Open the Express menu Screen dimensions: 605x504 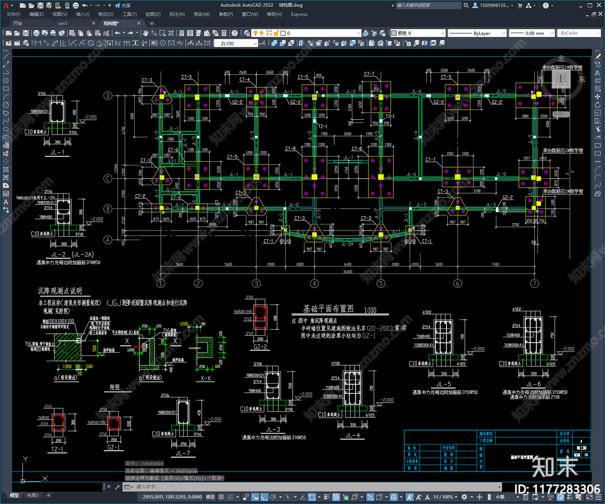[299, 14]
